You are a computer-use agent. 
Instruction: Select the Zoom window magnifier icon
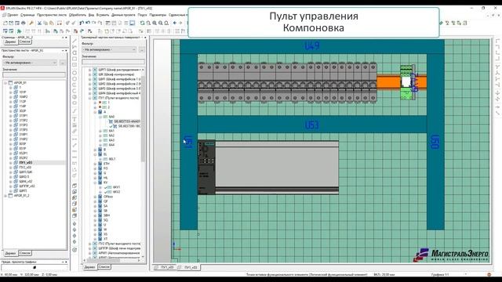click(x=148, y=23)
